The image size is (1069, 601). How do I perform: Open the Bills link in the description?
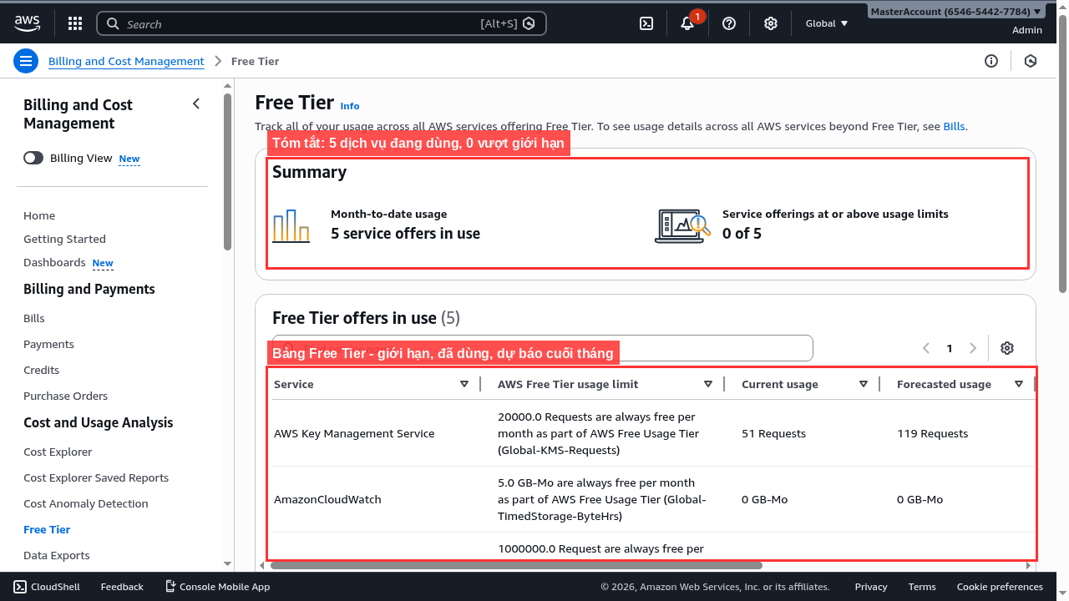click(954, 126)
